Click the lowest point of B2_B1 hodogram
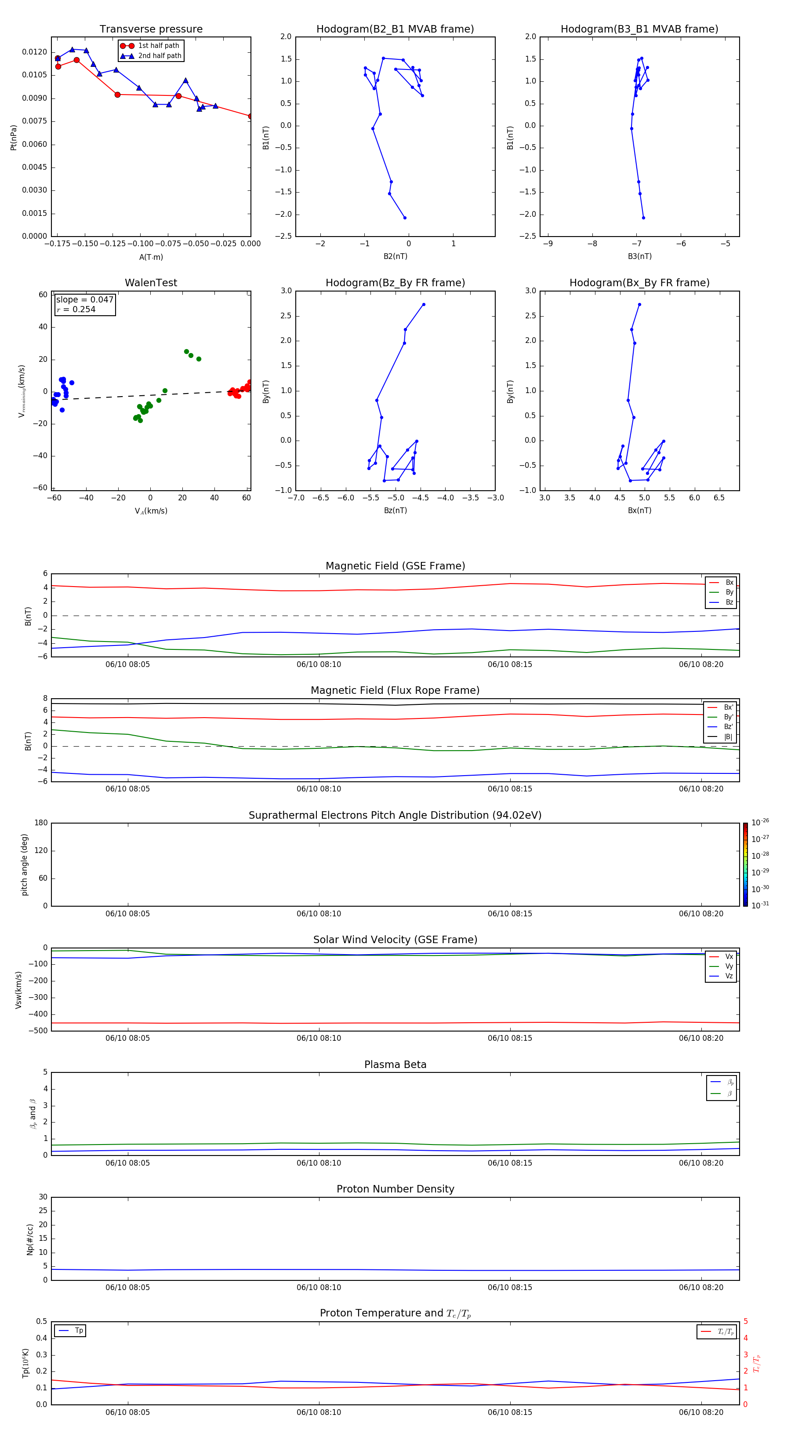The image size is (791, 1451). (405, 217)
